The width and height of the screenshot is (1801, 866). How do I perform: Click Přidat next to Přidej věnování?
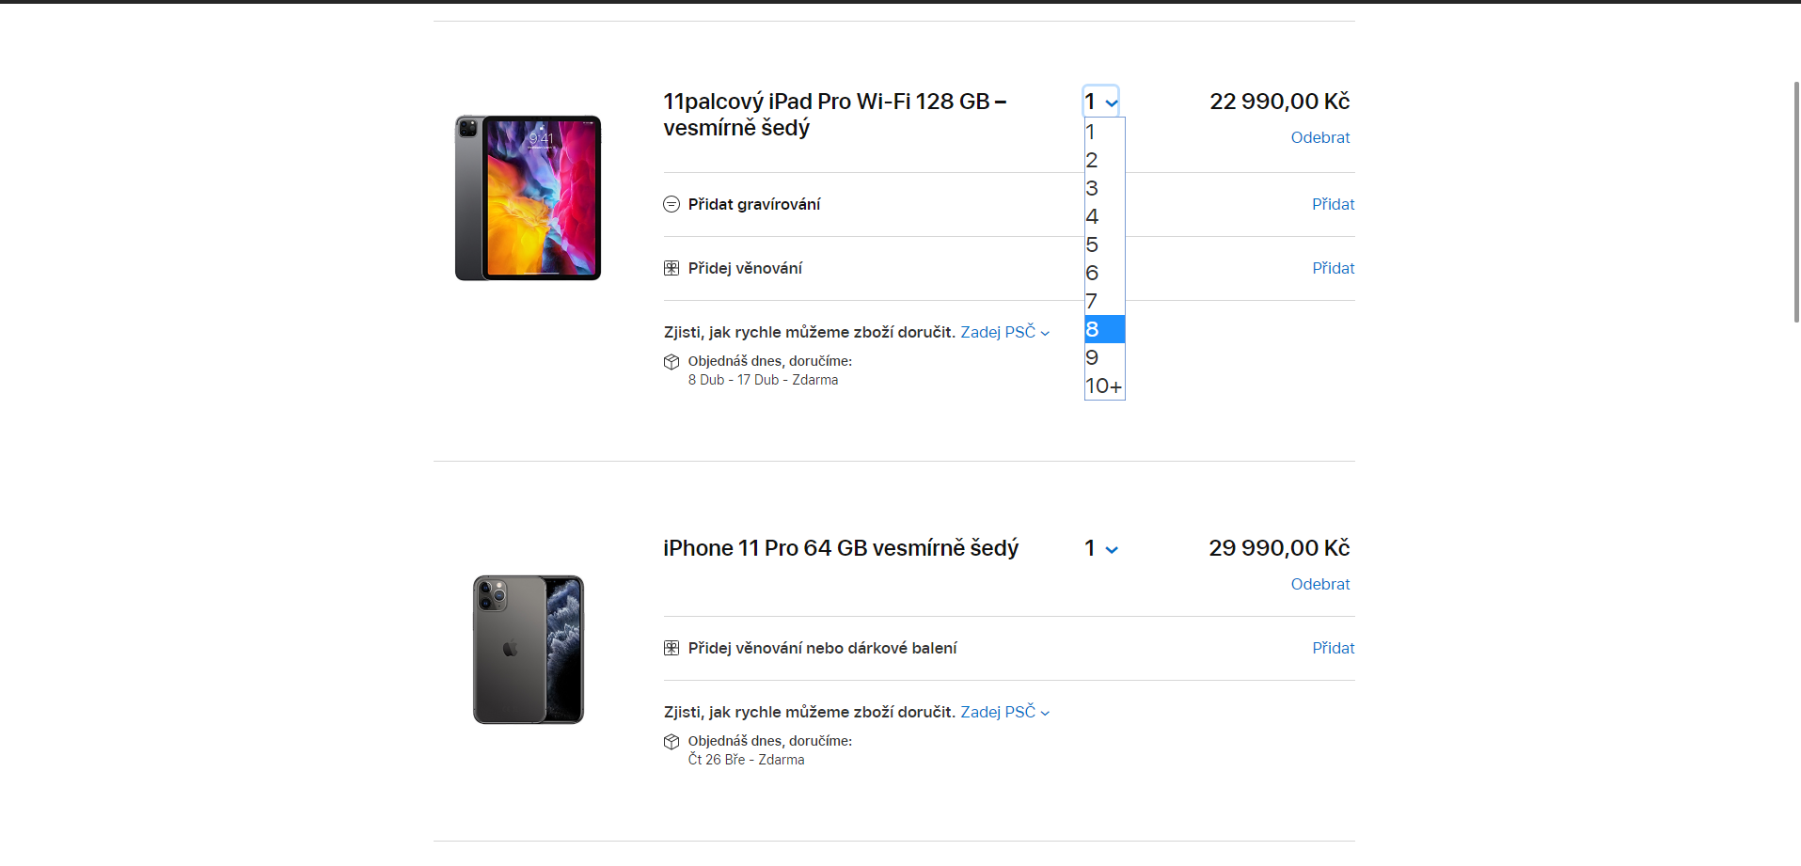click(1333, 268)
